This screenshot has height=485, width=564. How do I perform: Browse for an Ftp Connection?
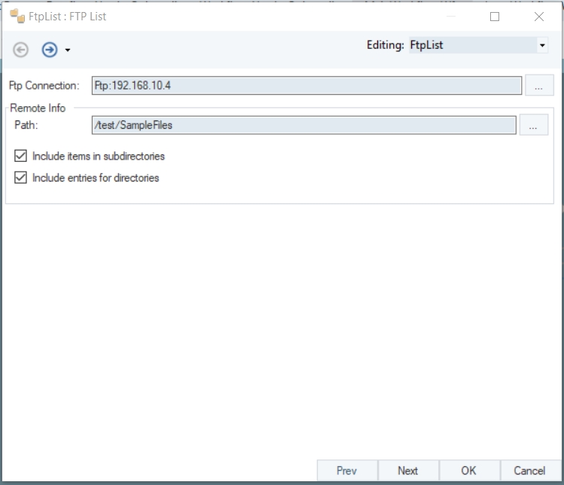pyautogui.click(x=538, y=86)
